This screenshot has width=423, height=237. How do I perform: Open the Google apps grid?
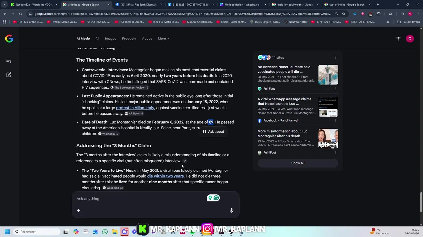pyautogui.click(x=398, y=39)
